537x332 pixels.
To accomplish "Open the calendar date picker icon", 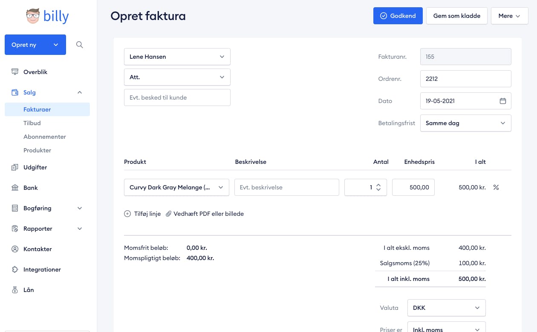I will click(x=503, y=101).
